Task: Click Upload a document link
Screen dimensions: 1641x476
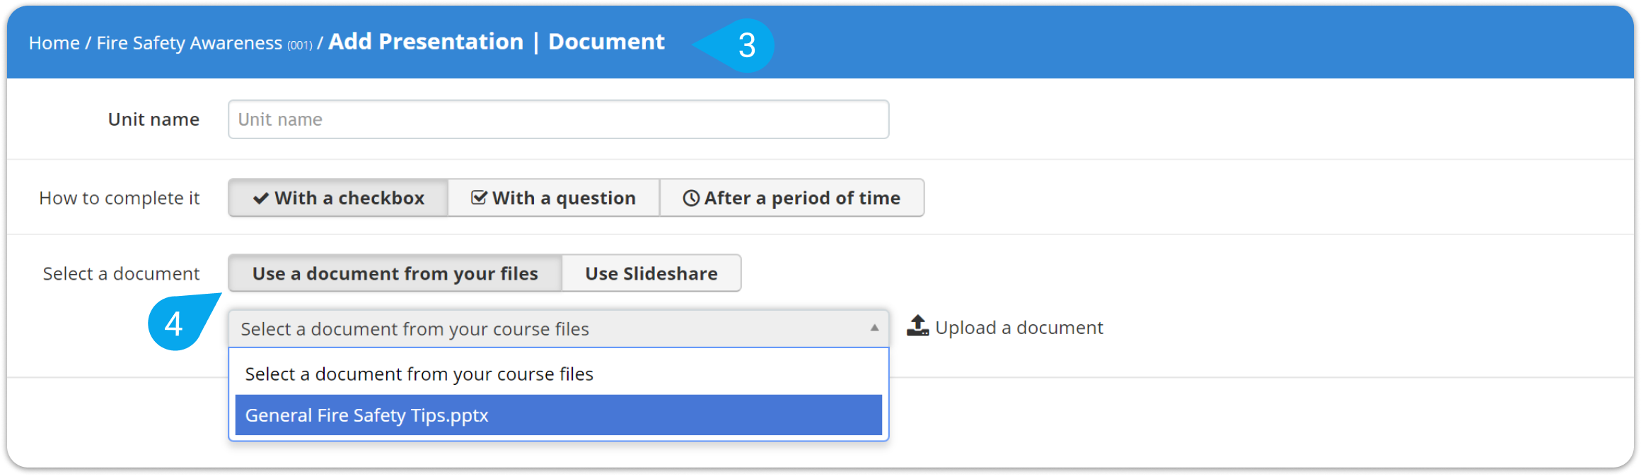Action: [x=1019, y=328]
